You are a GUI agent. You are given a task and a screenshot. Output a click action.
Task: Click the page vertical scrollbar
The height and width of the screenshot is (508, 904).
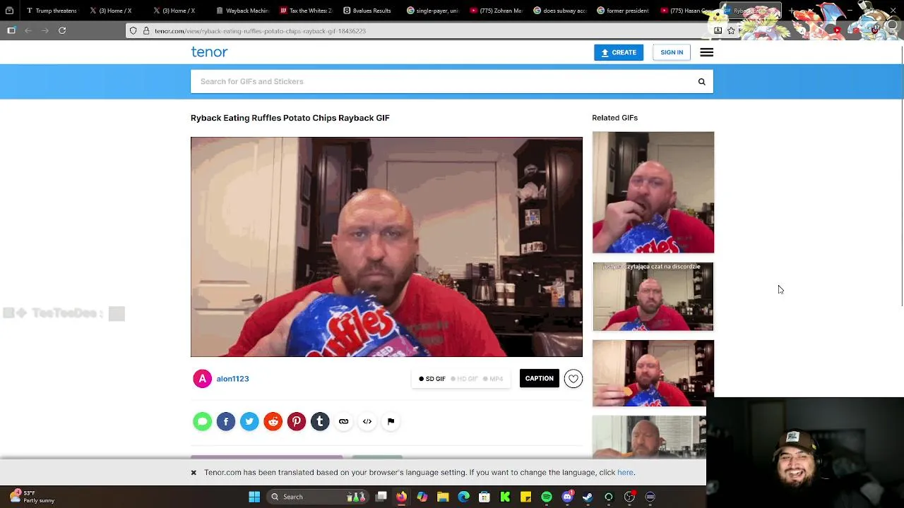(900, 176)
